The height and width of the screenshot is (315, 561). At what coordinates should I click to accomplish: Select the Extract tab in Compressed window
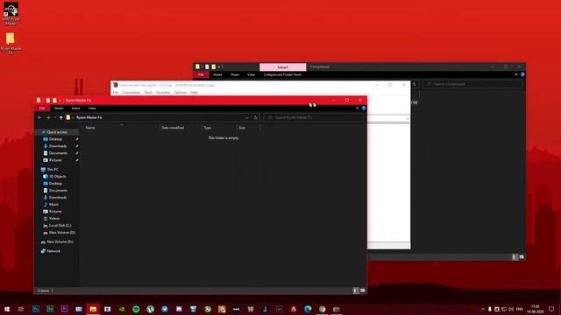coord(282,67)
